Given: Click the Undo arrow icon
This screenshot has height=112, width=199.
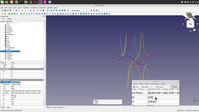Looking at the screenshot, I should [x=22, y=10].
